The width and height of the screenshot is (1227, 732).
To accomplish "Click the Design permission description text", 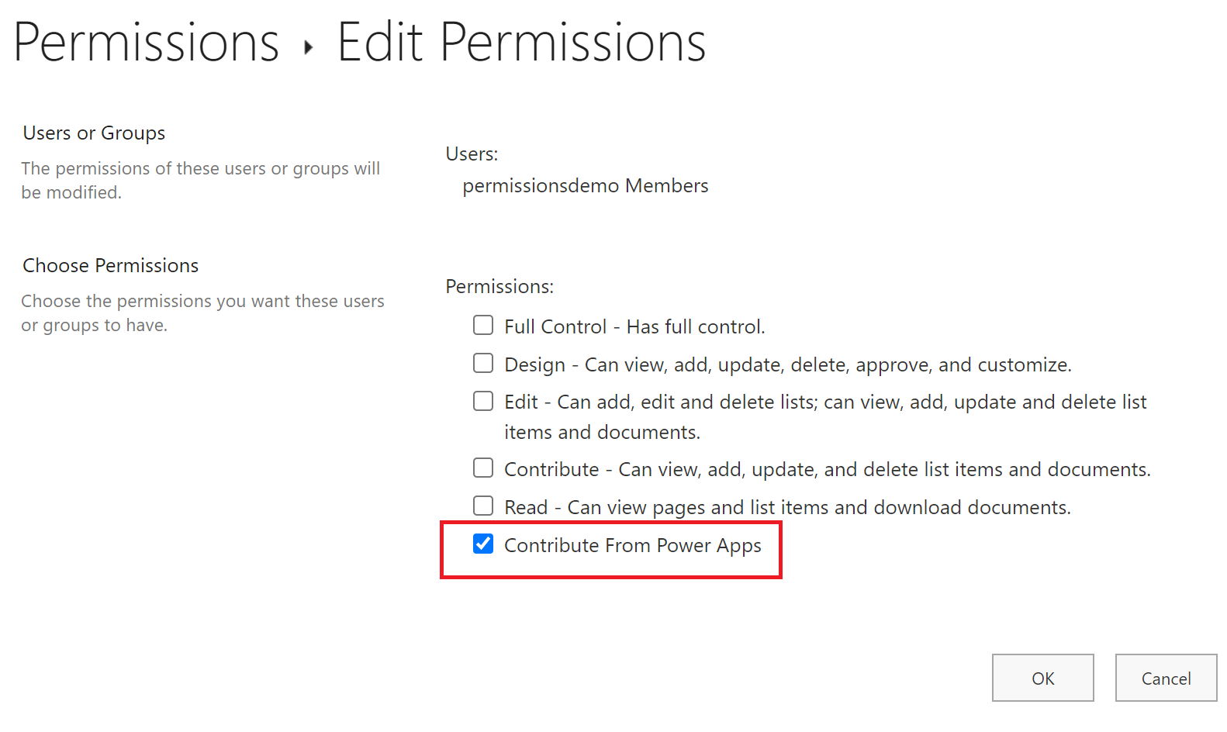I will [x=787, y=365].
